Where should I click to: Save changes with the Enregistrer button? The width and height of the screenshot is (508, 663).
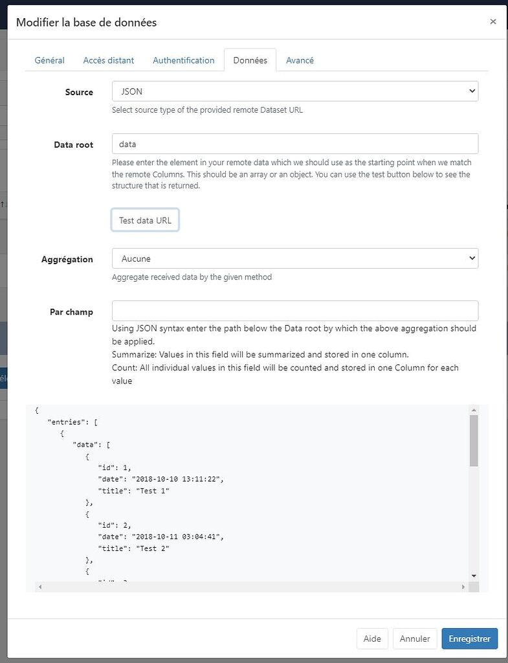(x=469, y=638)
